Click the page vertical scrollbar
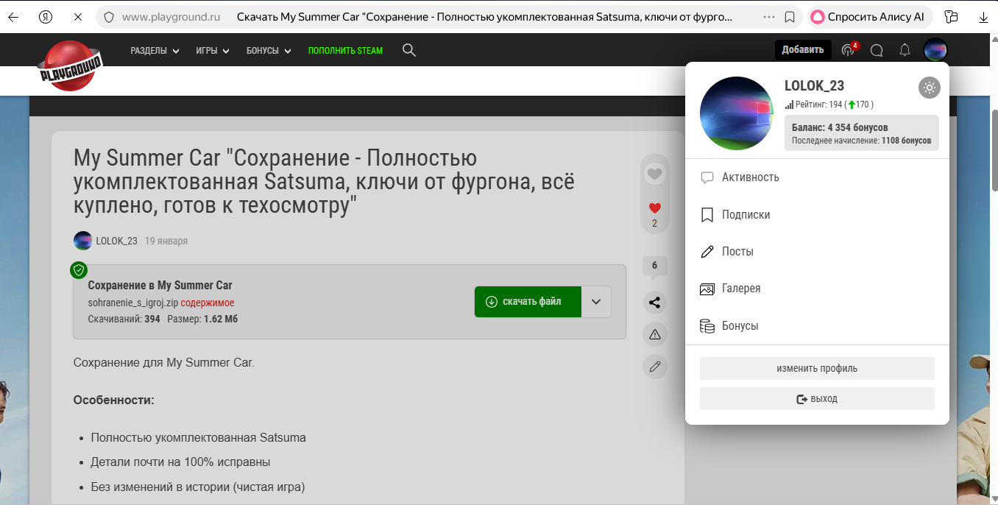 point(994,221)
